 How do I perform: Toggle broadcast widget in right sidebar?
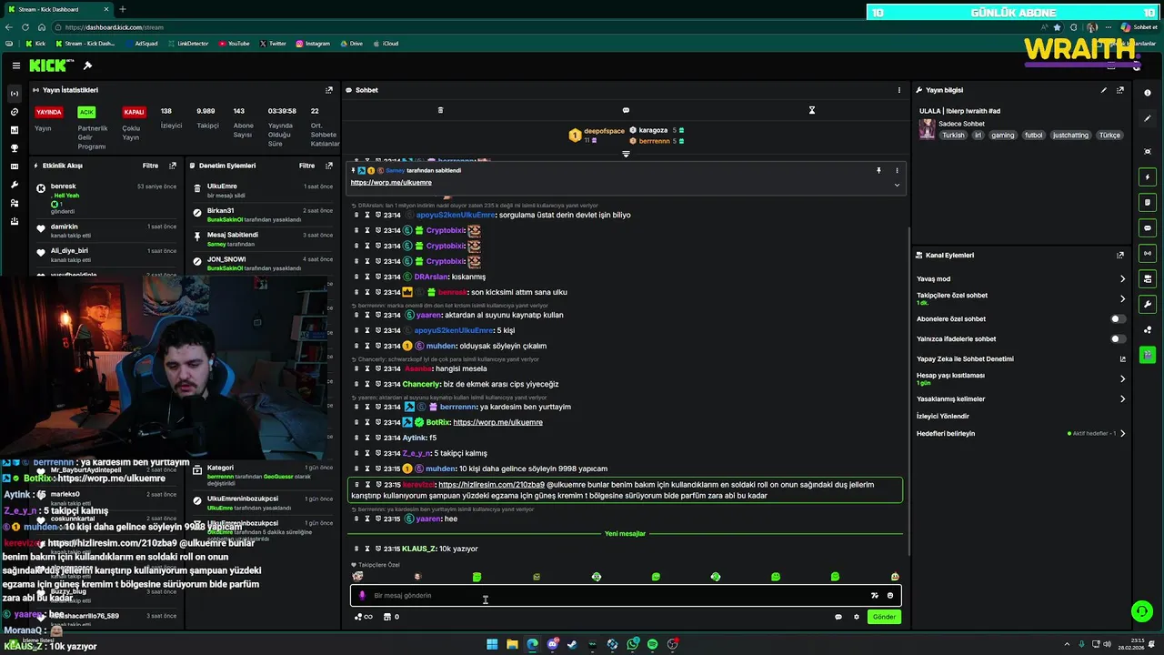click(1148, 253)
